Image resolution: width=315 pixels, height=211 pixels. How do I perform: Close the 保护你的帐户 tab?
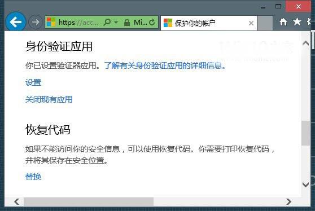[251, 23]
